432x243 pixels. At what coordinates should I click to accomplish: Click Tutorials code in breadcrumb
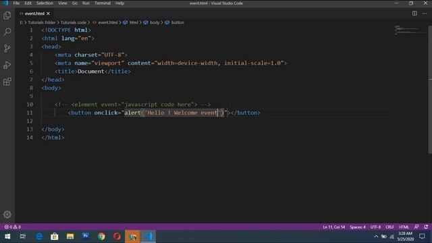coord(74,22)
